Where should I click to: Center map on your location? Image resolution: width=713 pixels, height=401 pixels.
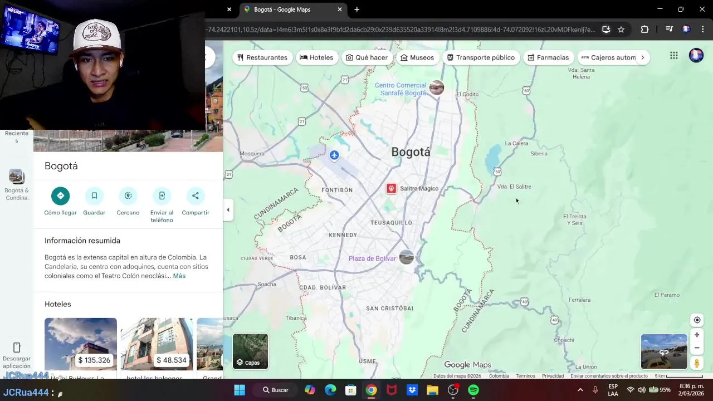[x=697, y=320]
